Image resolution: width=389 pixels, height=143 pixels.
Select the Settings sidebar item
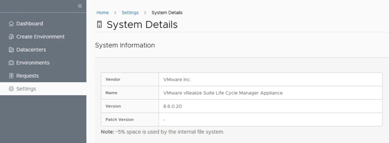tap(43, 89)
